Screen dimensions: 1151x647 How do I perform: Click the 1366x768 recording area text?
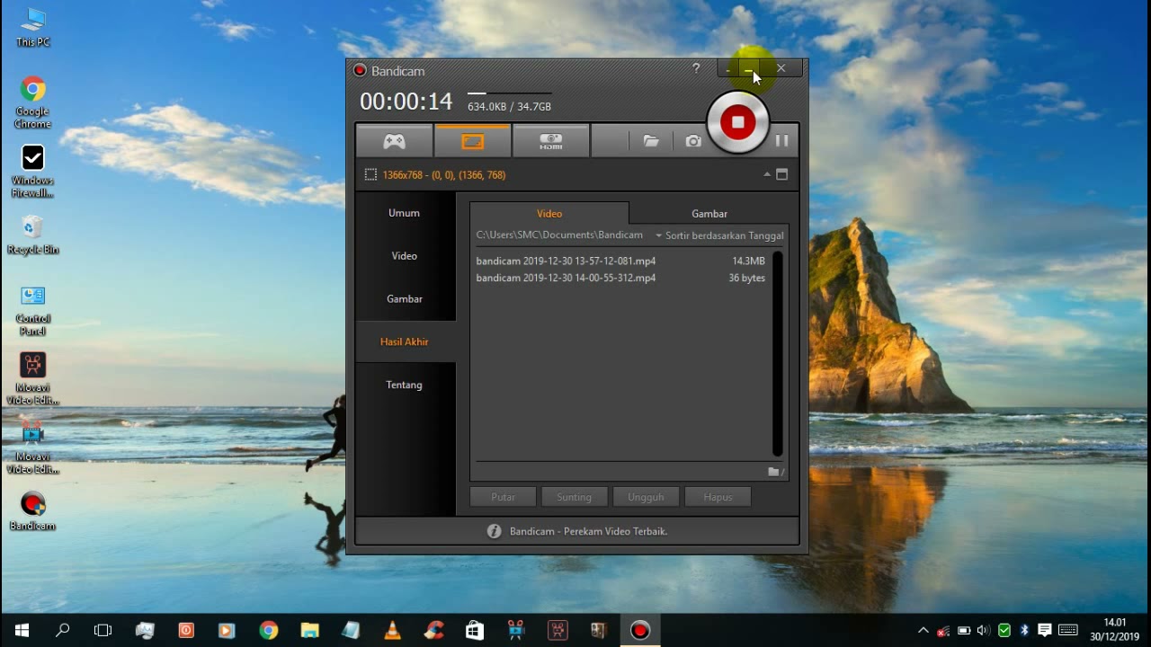click(444, 175)
